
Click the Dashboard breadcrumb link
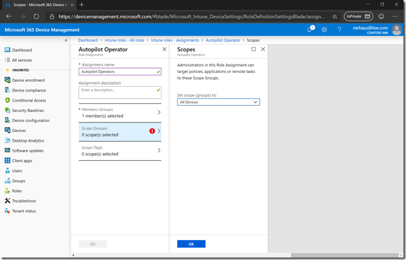coord(88,40)
